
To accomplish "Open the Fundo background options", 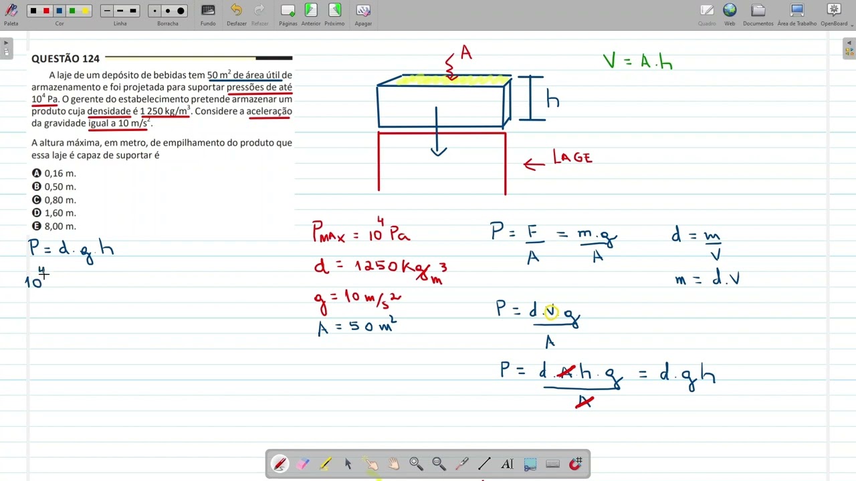I will click(x=208, y=14).
